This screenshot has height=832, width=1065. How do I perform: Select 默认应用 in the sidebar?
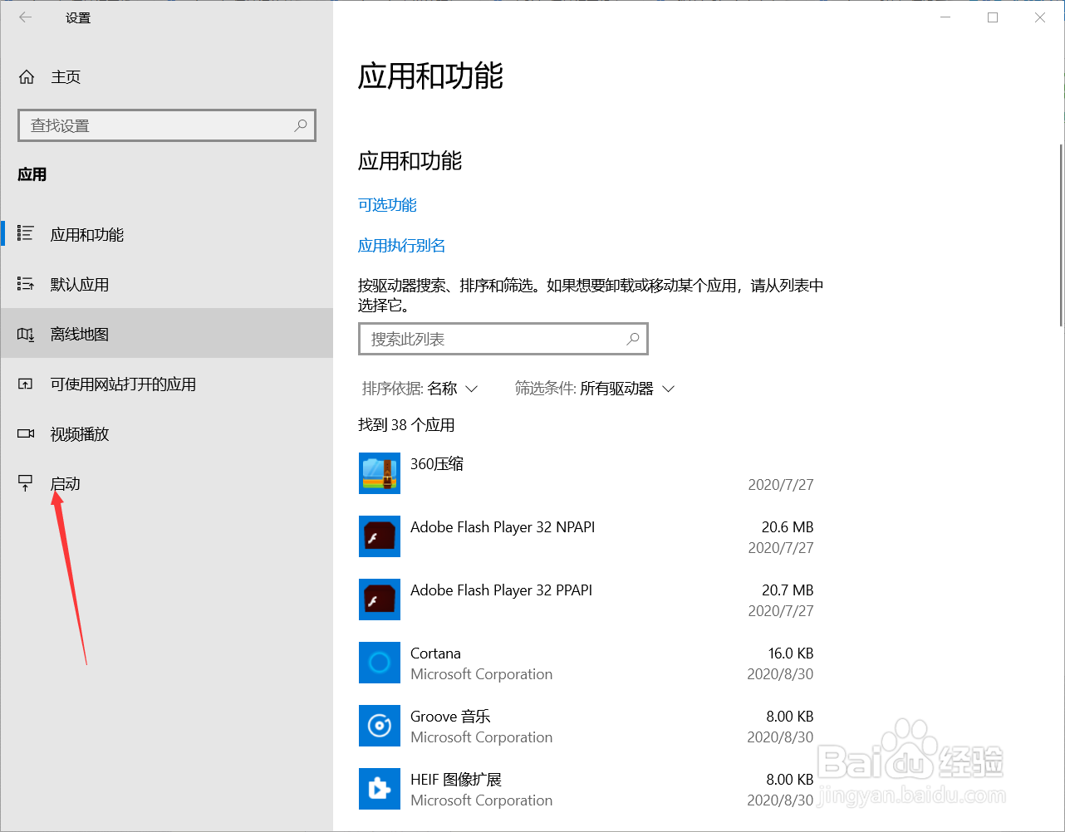(166, 284)
